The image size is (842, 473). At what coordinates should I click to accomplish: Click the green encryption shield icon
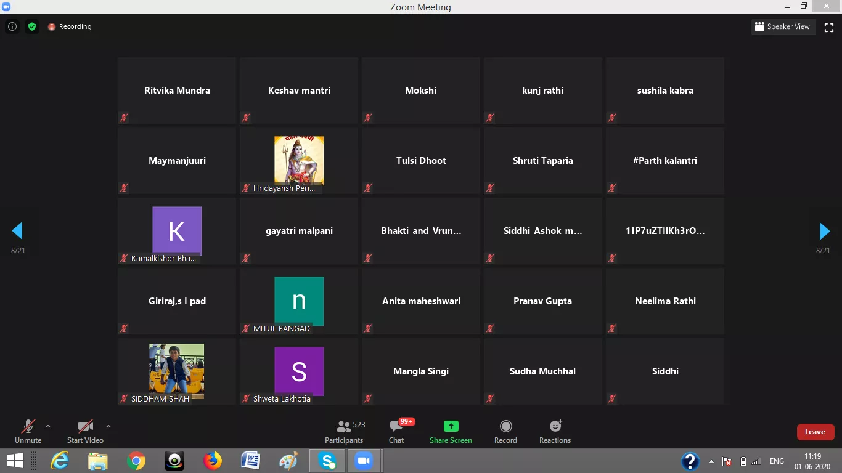32,26
